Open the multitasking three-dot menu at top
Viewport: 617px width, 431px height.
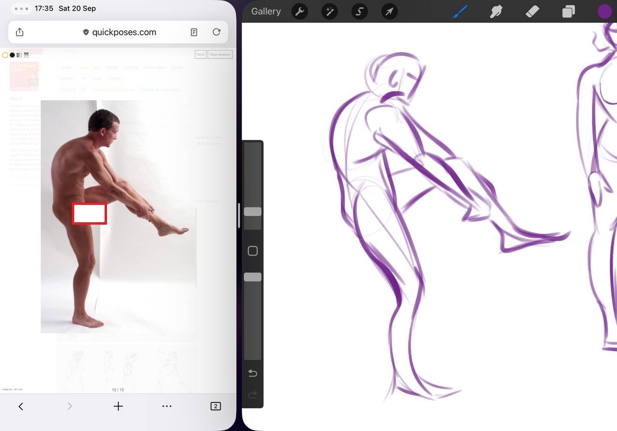point(21,9)
